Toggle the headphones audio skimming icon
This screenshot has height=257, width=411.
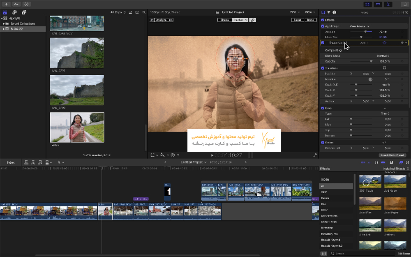[376, 162]
